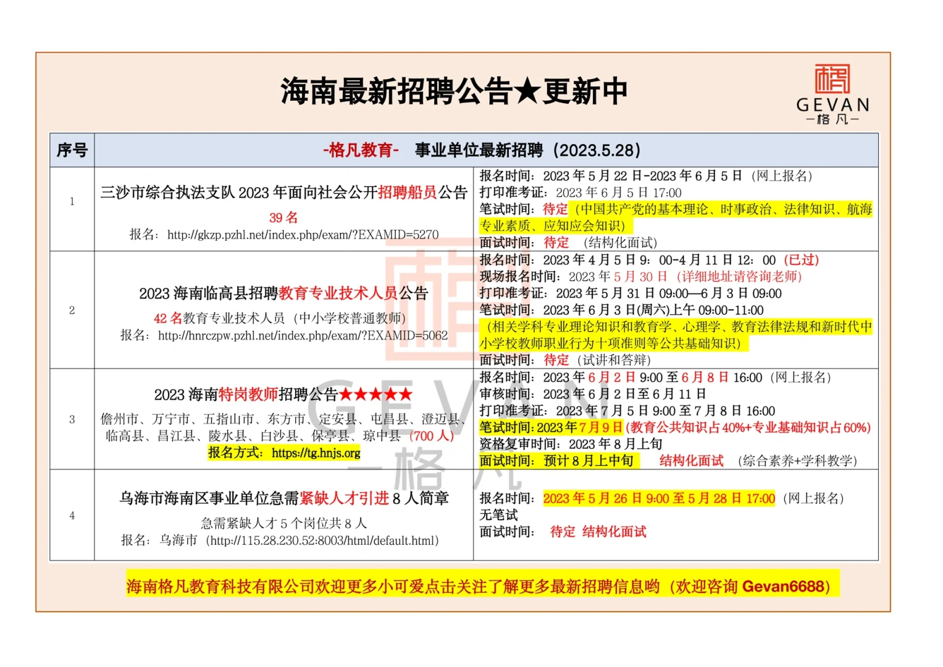The width and height of the screenshot is (943, 667).
Task: Click the red 39 名 headcount
Action: tap(283, 217)
